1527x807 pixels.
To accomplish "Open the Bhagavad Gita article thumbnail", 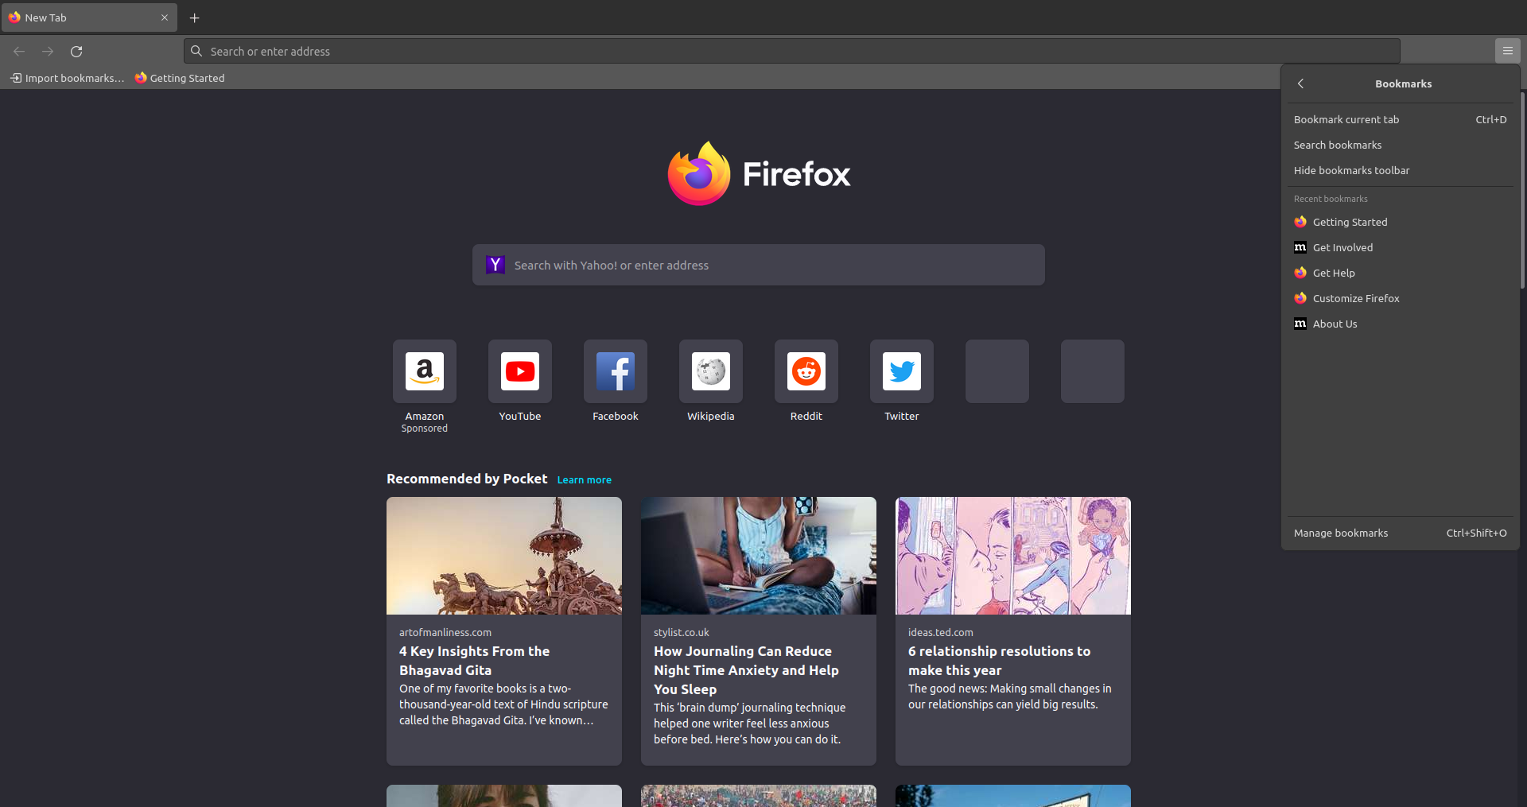I will [x=503, y=555].
